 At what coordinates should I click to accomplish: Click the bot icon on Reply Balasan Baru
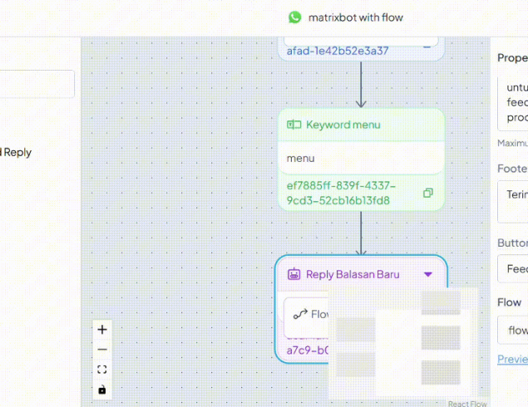(x=294, y=274)
